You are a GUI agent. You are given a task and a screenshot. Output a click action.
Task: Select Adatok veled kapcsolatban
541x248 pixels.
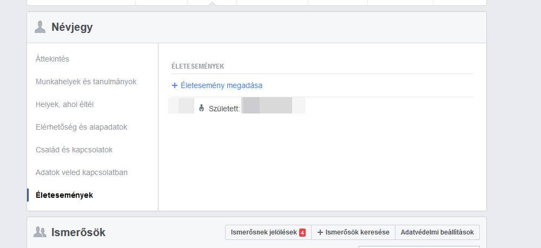[x=82, y=172]
